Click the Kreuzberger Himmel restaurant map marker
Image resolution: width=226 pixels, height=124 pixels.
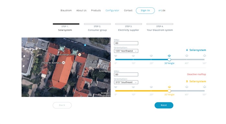pyautogui.click(x=79, y=55)
